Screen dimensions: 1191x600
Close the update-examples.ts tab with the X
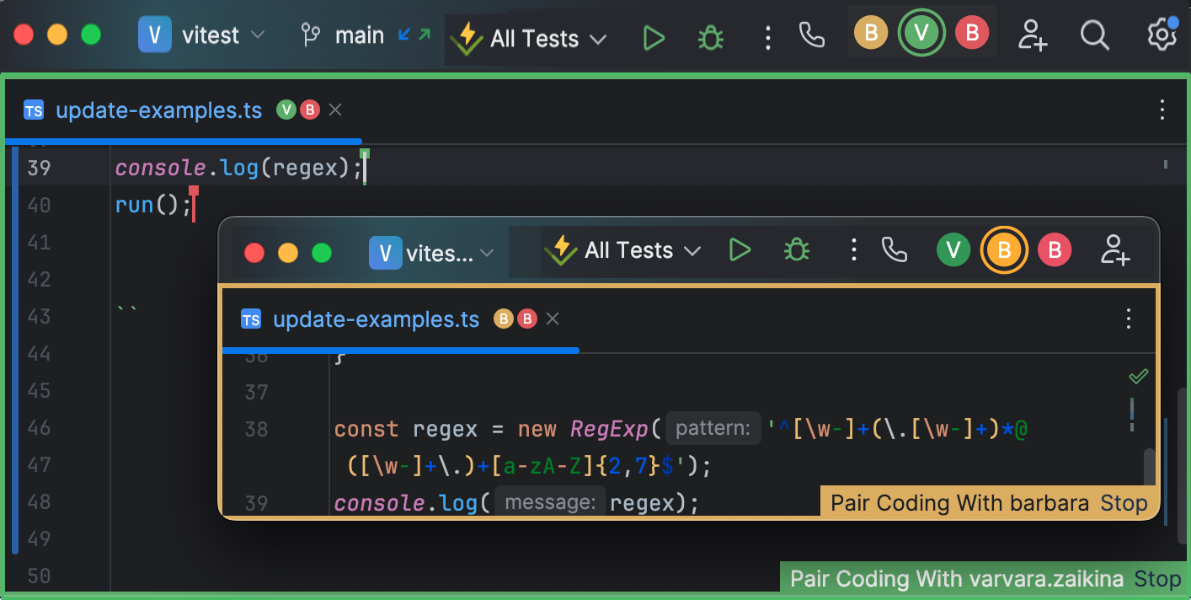pyautogui.click(x=334, y=110)
